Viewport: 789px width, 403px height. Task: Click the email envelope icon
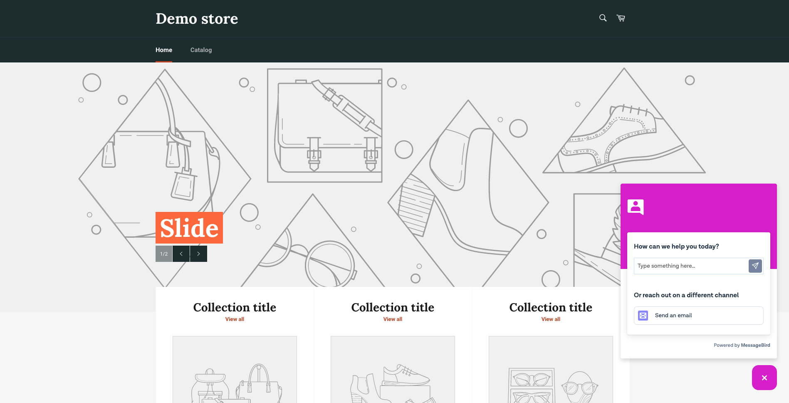click(643, 316)
